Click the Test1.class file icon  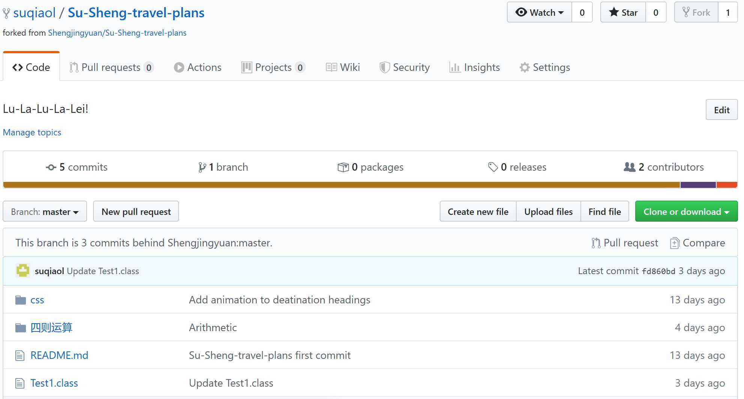click(20, 383)
